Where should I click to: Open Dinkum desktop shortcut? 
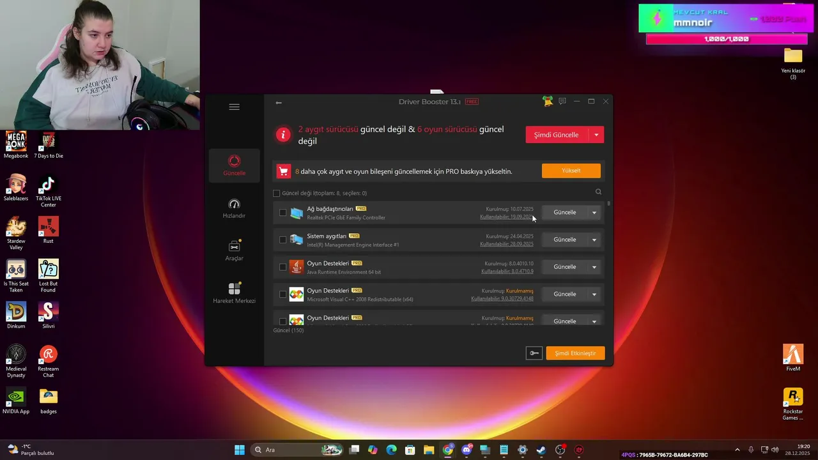(16, 316)
